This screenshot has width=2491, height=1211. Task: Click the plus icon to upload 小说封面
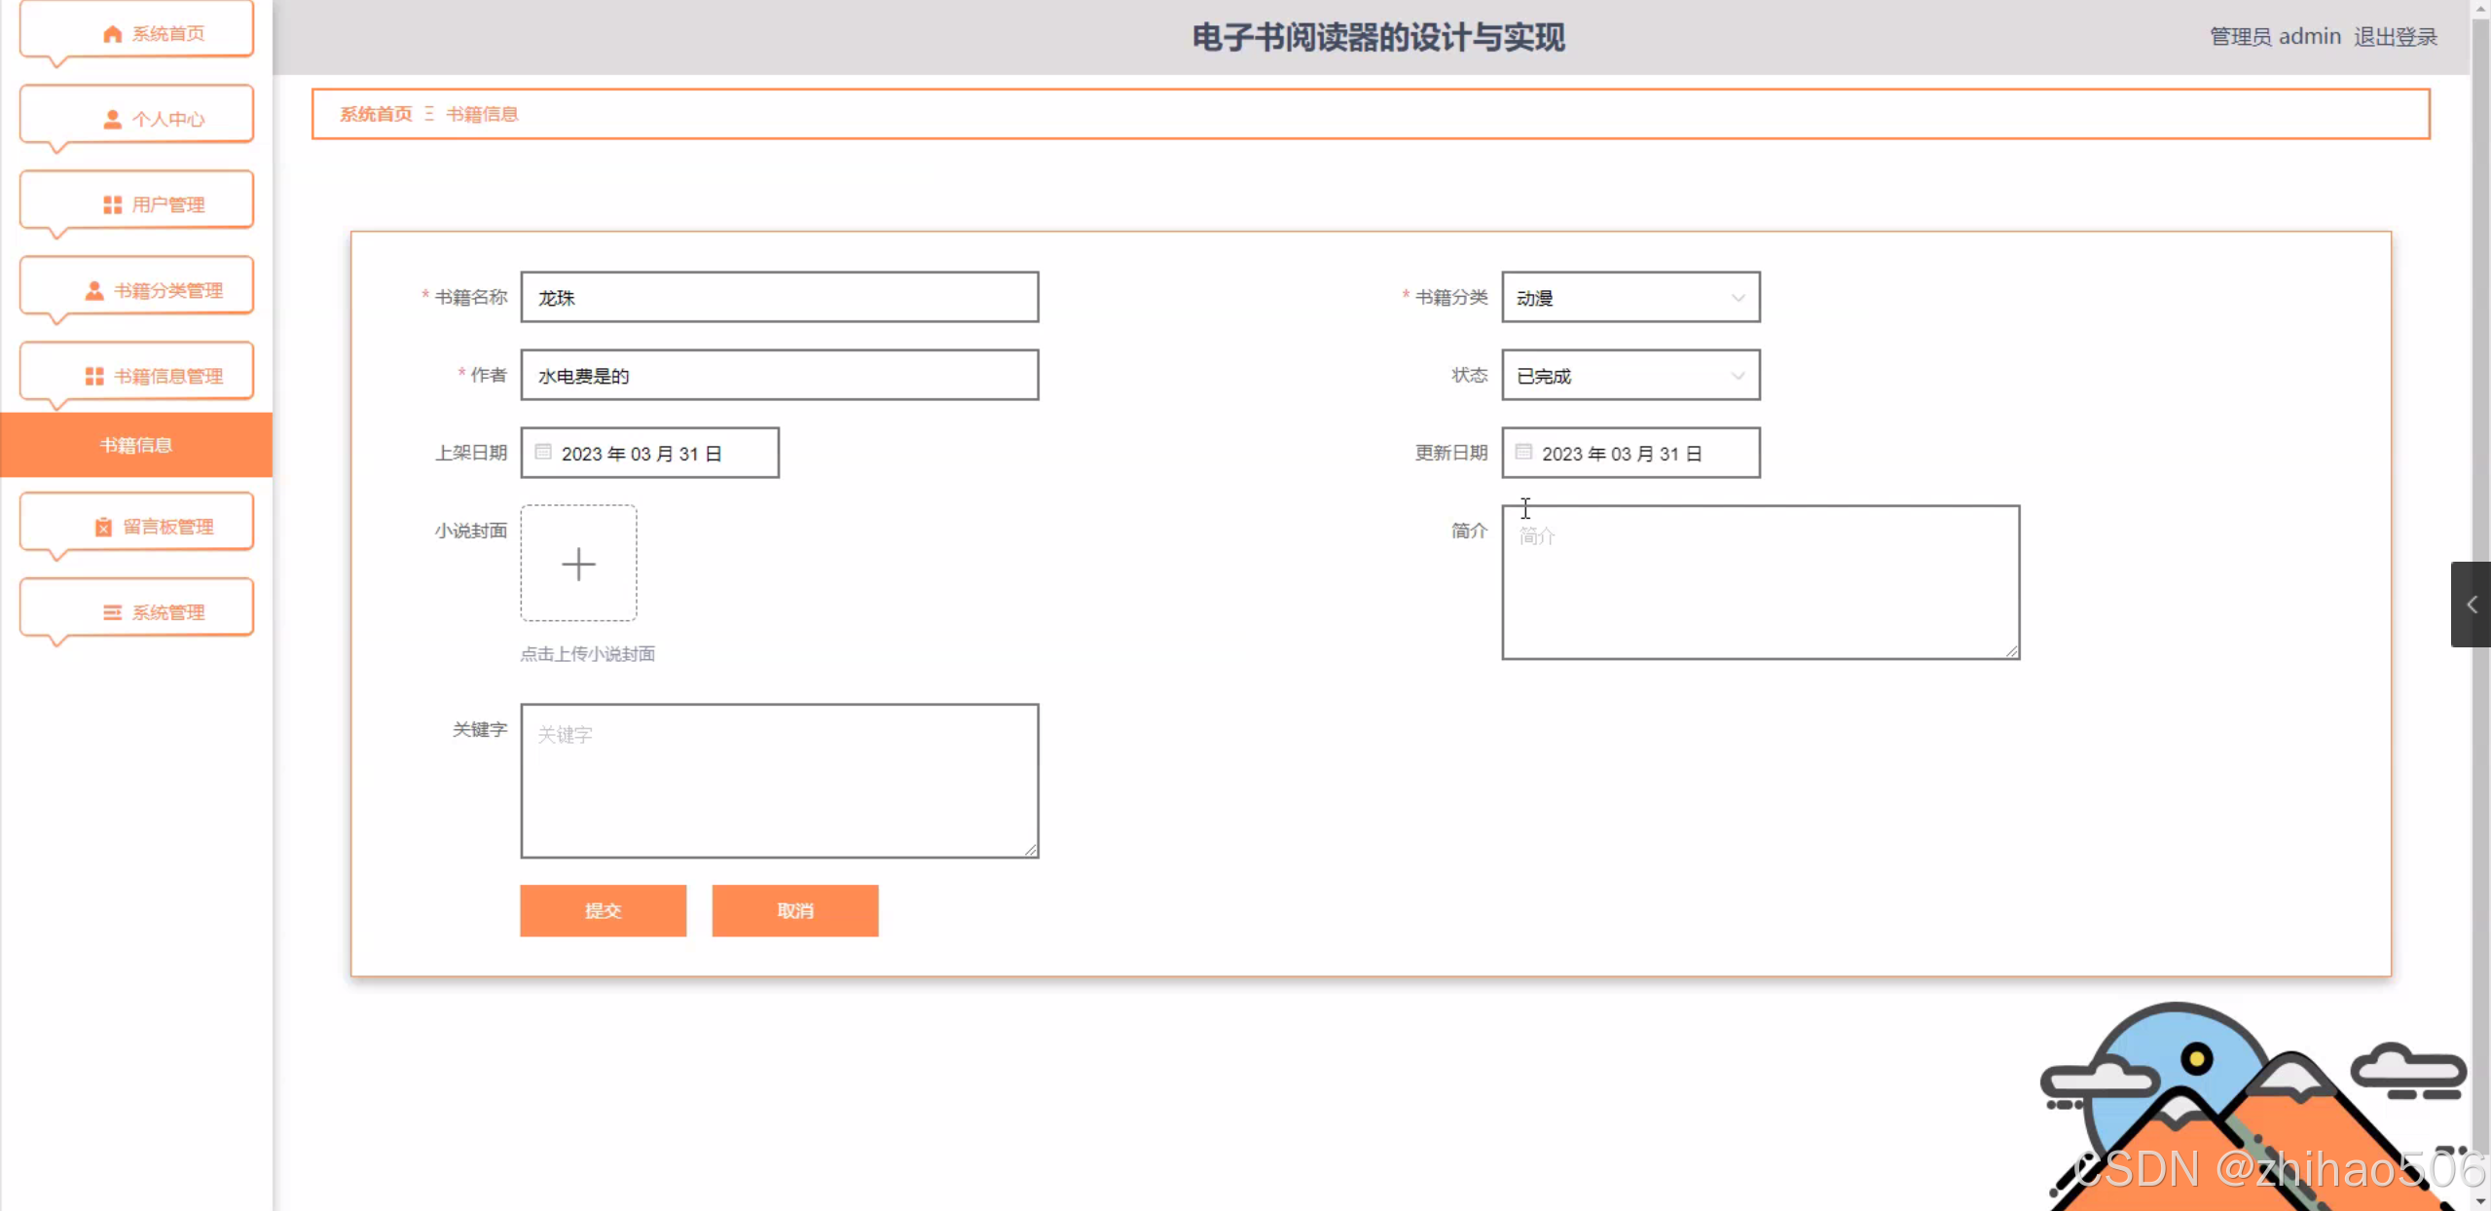tap(578, 564)
